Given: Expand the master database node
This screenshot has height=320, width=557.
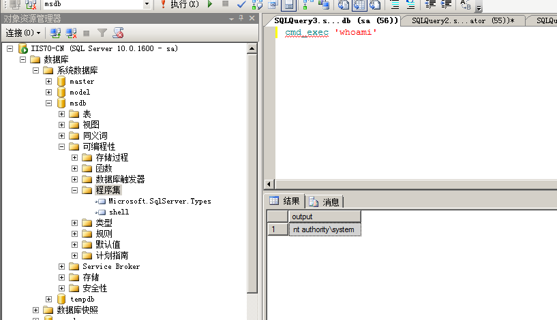Looking at the screenshot, I should (49, 82).
